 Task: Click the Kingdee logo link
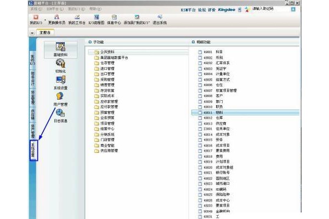(x=226, y=10)
